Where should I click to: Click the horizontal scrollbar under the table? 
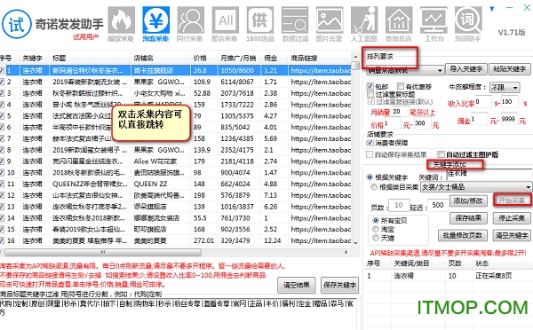click(x=103, y=252)
